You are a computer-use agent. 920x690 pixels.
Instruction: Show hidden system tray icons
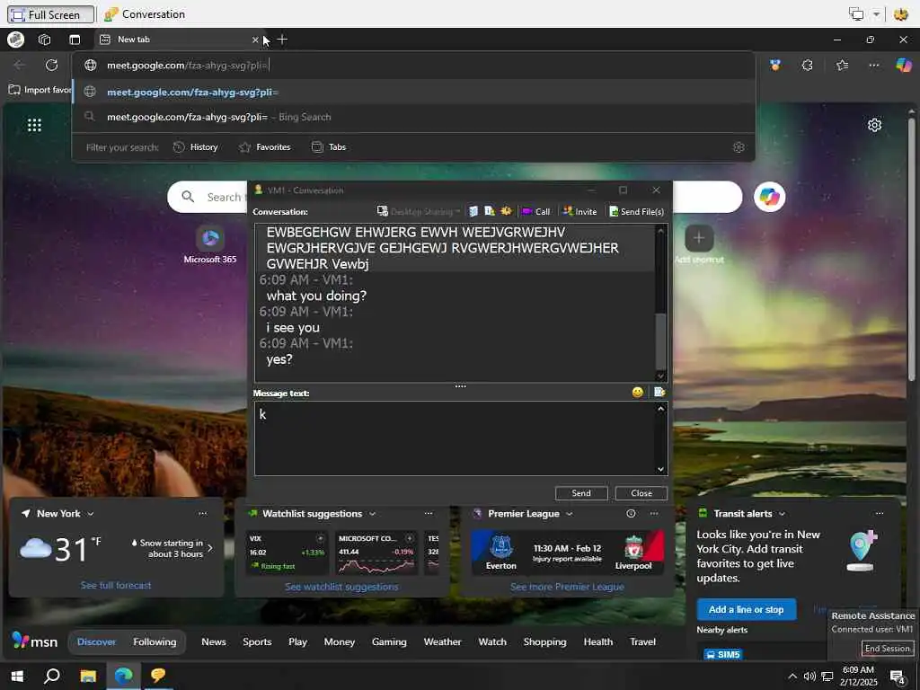tap(792, 677)
